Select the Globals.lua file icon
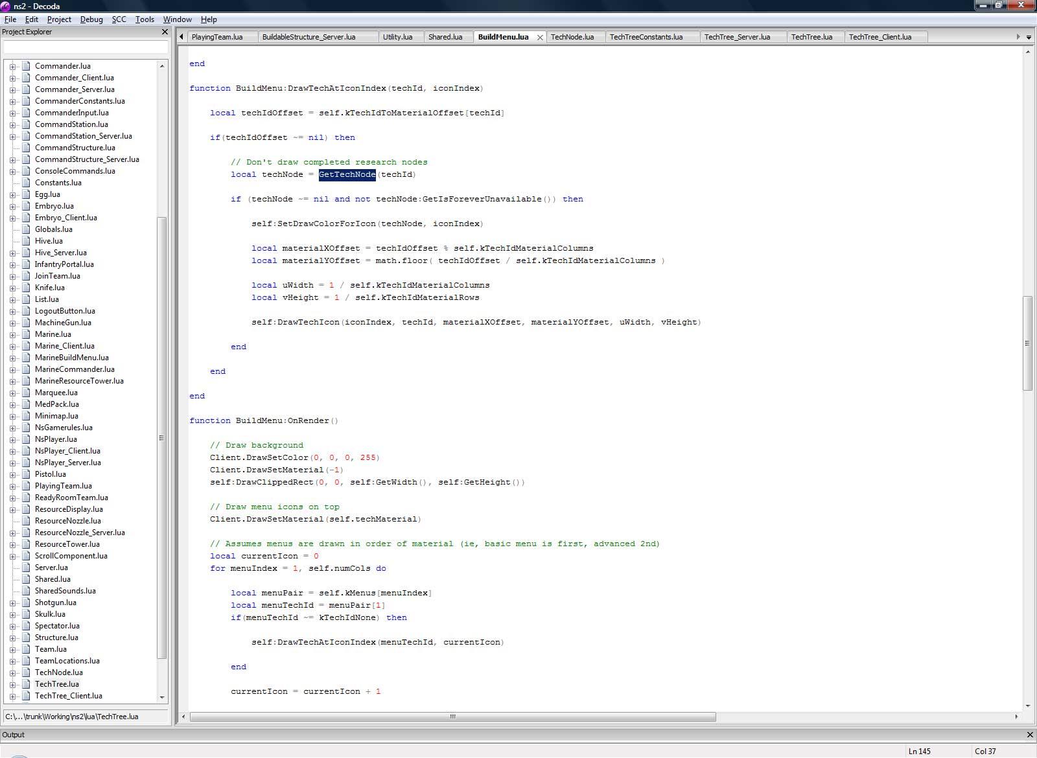The image size is (1037, 758). 26,229
